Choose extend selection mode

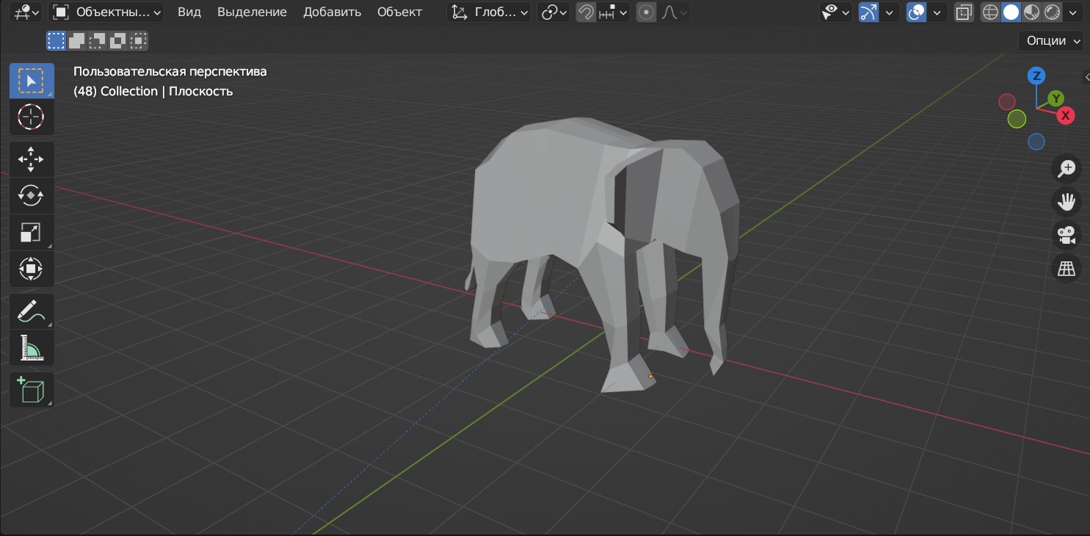point(76,40)
